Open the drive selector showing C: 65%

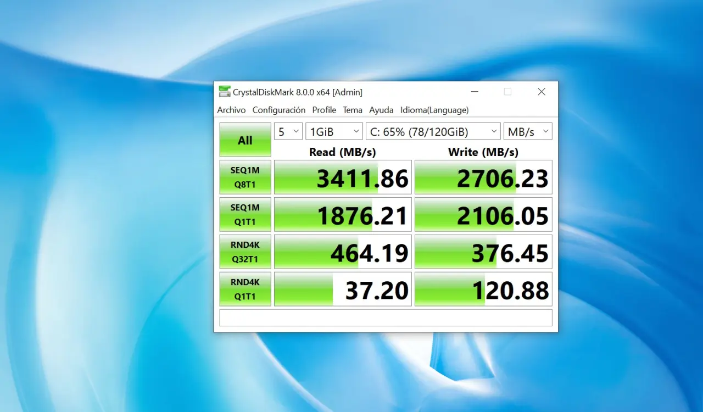tap(433, 132)
